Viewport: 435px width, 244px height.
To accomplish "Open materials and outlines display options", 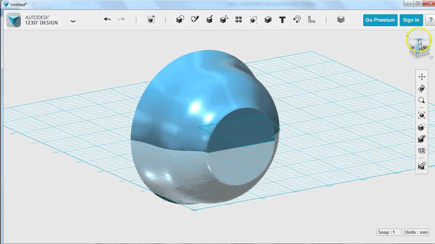I will (422, 127).
